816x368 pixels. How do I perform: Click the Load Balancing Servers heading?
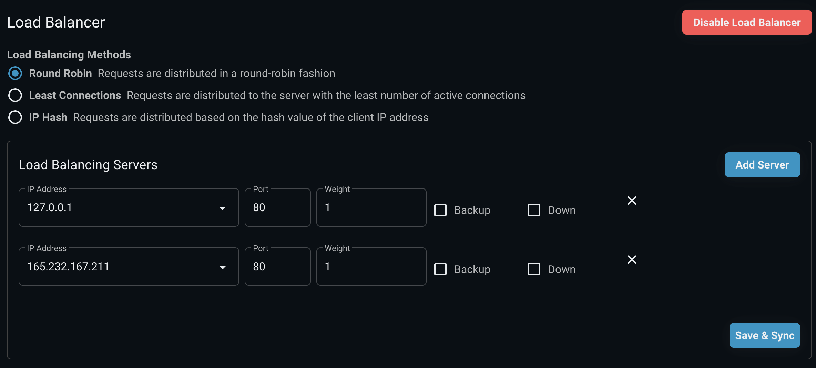pos(88,165)
